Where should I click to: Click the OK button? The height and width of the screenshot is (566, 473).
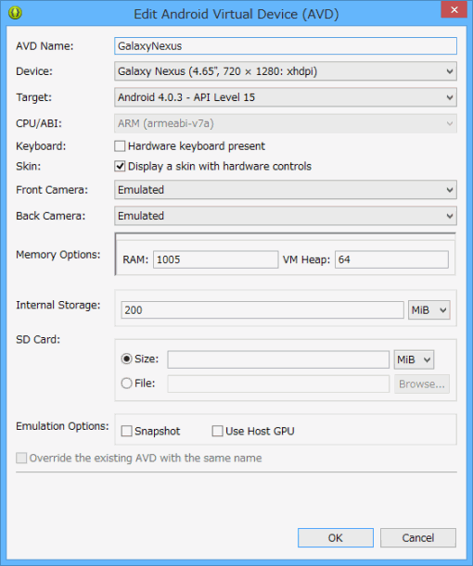tap(336, 538)
